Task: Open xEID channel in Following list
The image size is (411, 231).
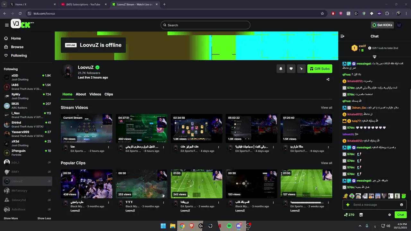Action: pos(27,77)
